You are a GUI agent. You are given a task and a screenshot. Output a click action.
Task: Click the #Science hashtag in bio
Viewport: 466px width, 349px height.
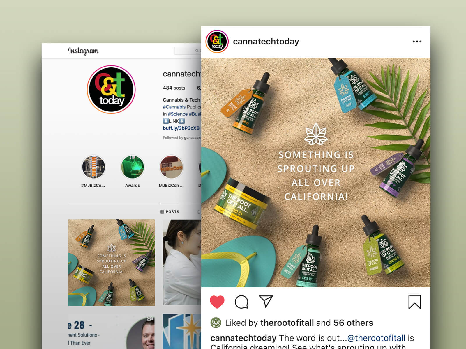[x=178, y=114]
